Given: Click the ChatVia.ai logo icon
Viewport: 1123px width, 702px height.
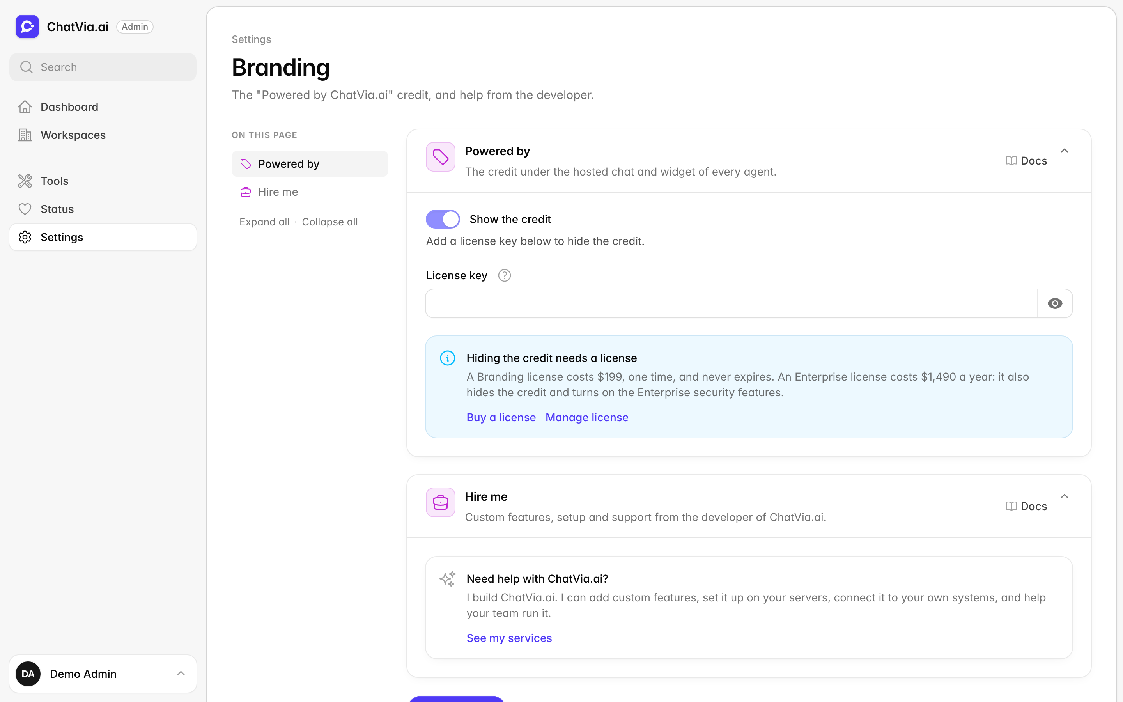Looking at the screenshot, I should [27, 27].
